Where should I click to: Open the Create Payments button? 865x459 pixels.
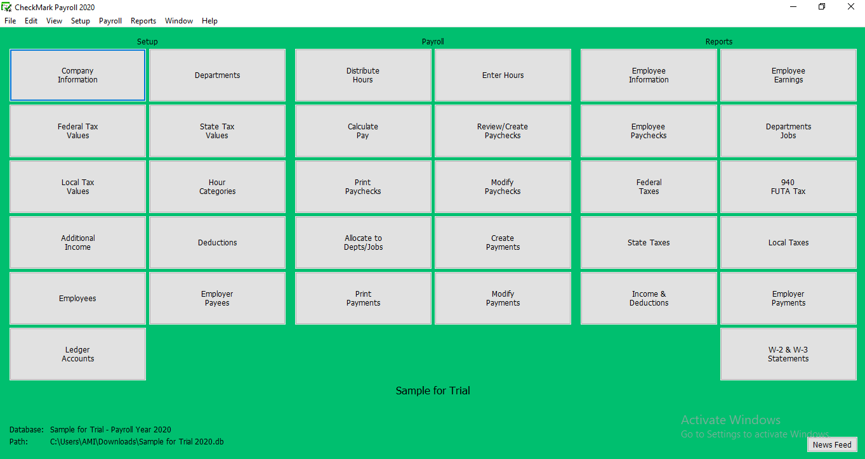click(503, 243)
